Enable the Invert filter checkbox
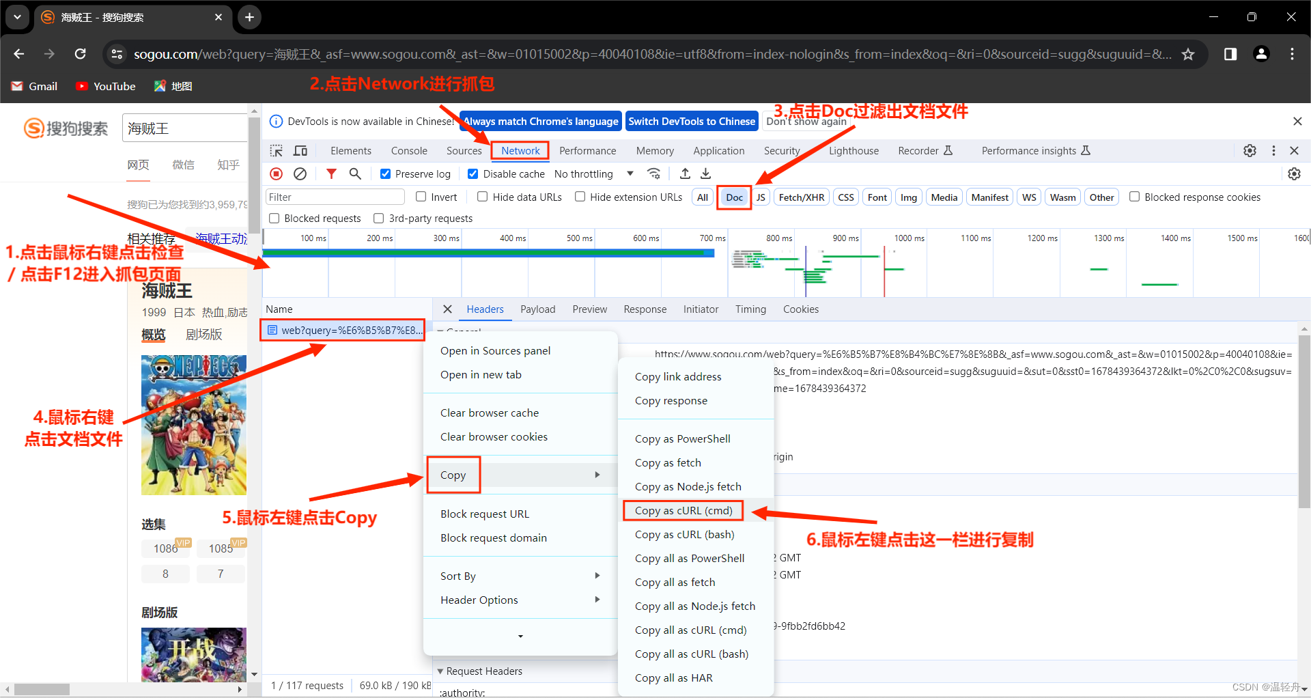This screenshot has width=1311, height=698. 421,197
